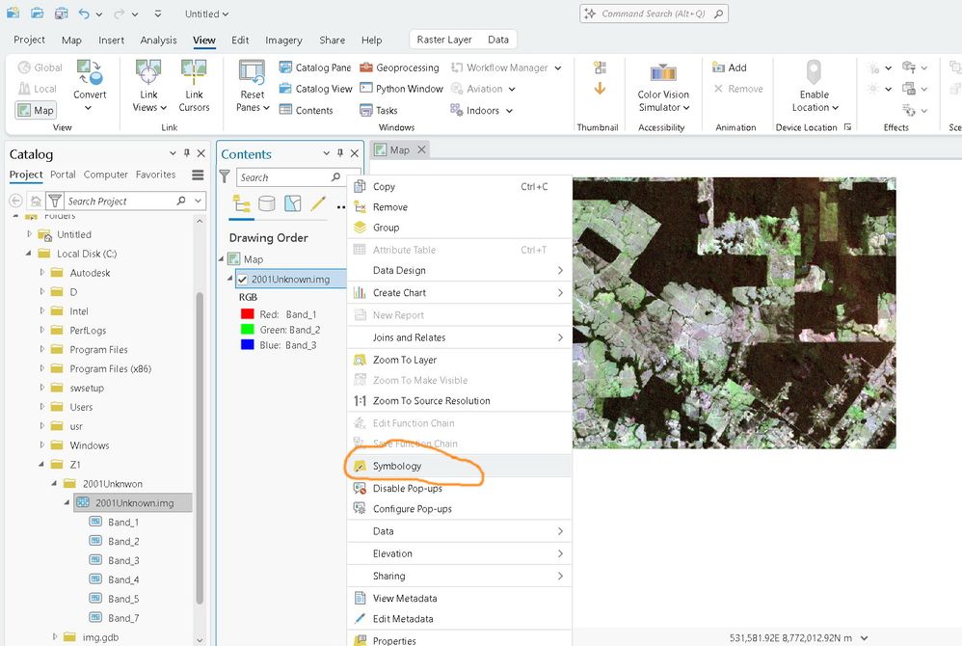The height and width of the screenshot is (646, 962).
Task: Click the Convert view icon
Action: [x=90, y=73]
